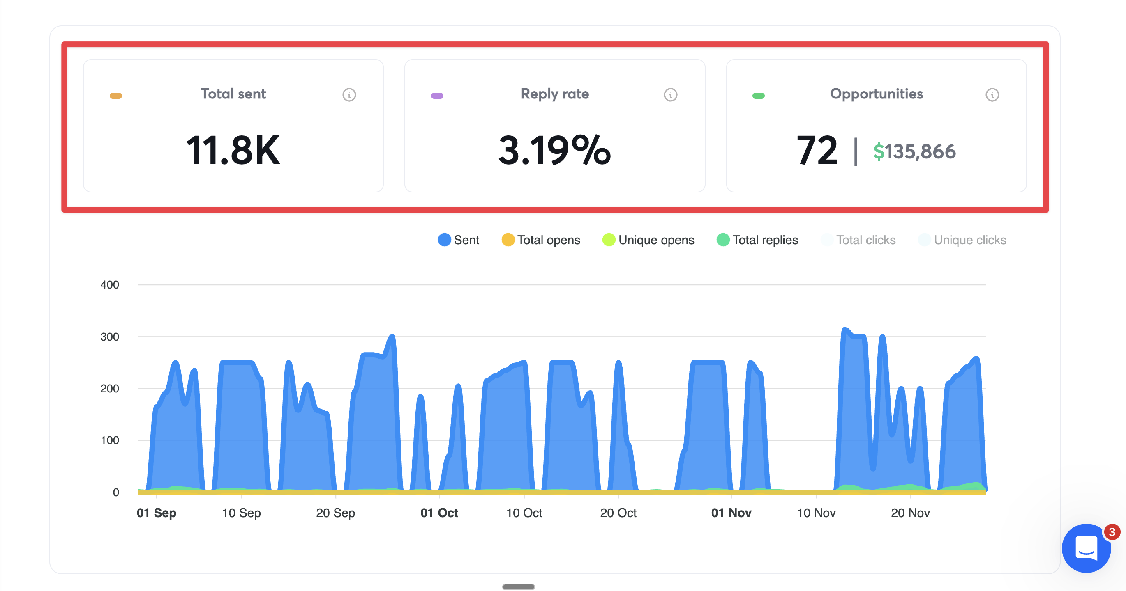1126x591 pixels.
Task: Click the drag handle at the bottom
Action: coord(519,587)
